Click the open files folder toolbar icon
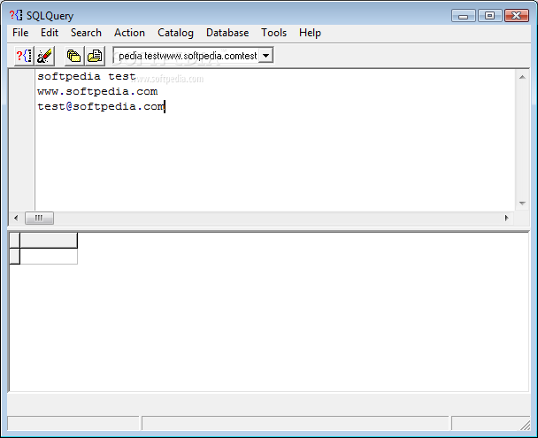 (x=74, y=56)
